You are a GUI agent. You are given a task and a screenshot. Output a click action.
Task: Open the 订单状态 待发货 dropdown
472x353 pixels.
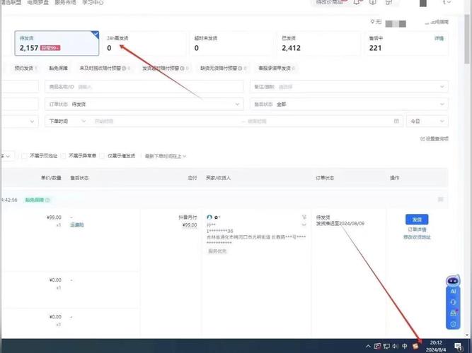pos(144,104)
